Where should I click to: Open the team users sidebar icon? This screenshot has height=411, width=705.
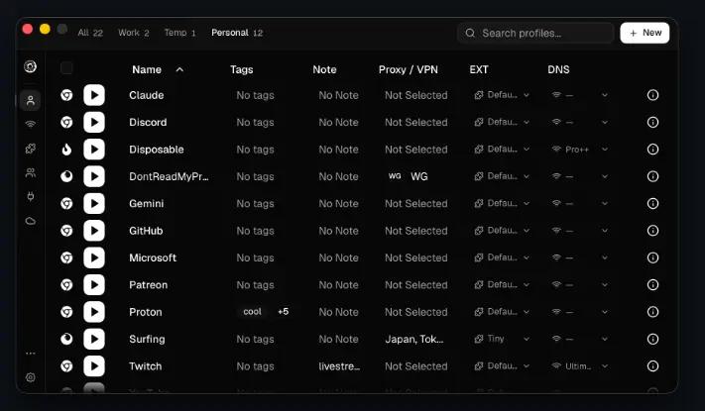click(30, 172)
